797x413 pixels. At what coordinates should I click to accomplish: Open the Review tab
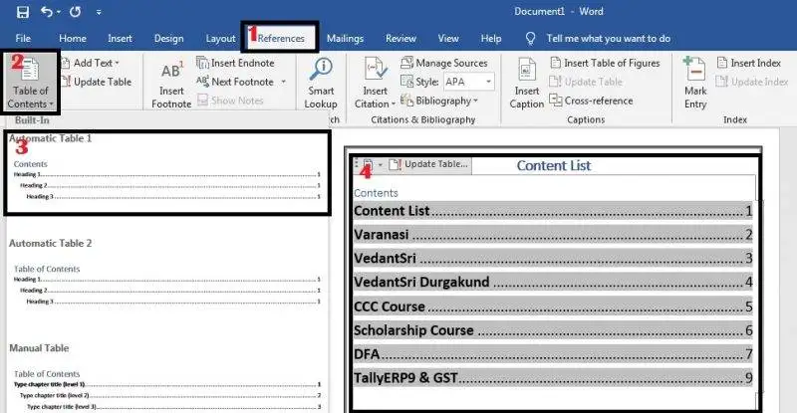tap(400, 38)
